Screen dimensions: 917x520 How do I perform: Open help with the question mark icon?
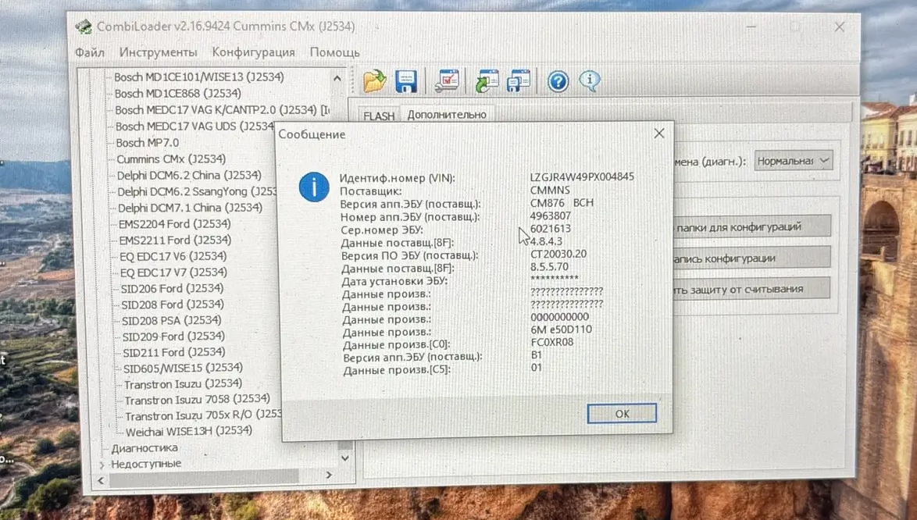point(558,81)
